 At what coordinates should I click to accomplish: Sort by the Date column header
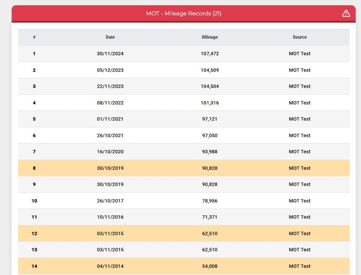tap(110, 37)
